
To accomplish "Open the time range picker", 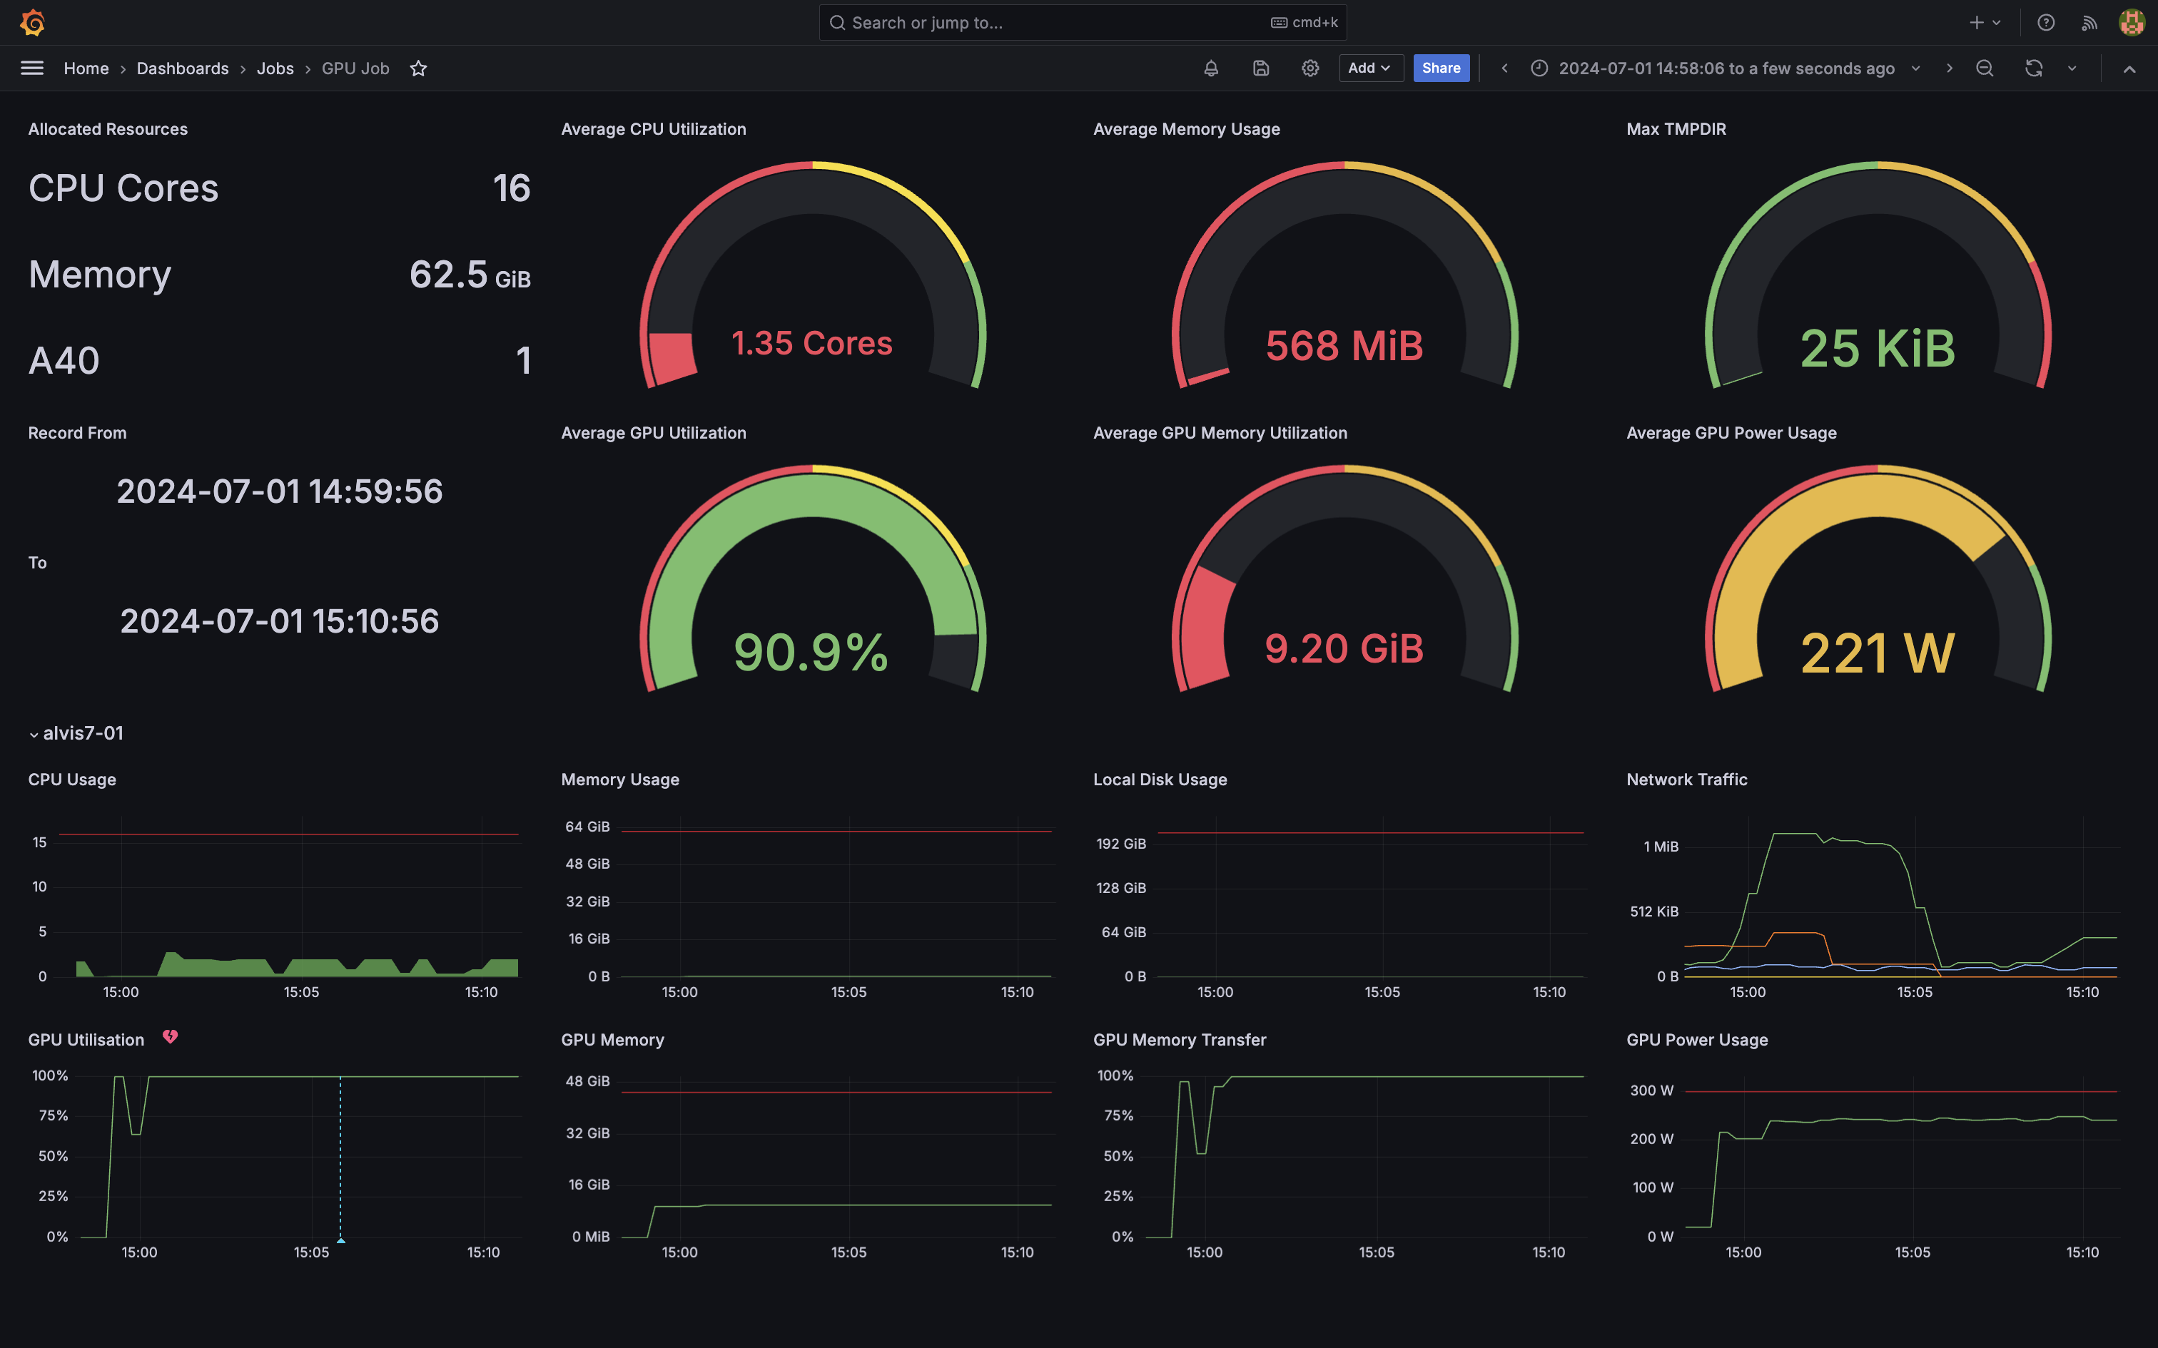I will coord(1726,68).
